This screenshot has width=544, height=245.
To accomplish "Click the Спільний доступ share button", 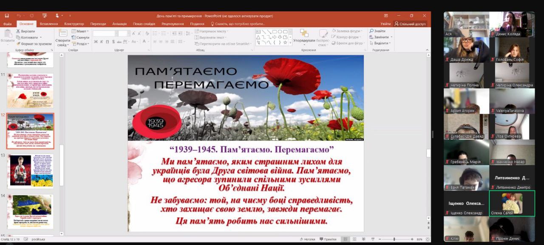I will click(410, 24).
